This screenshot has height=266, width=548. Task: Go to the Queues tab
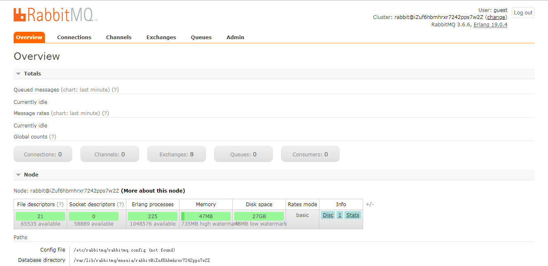(x=201, y=37)
